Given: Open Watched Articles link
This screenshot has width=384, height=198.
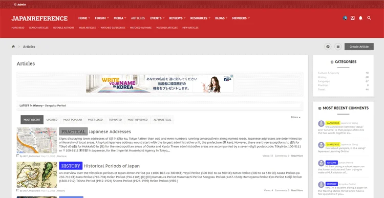Looking at the screenshot, I should click(167, 28).
